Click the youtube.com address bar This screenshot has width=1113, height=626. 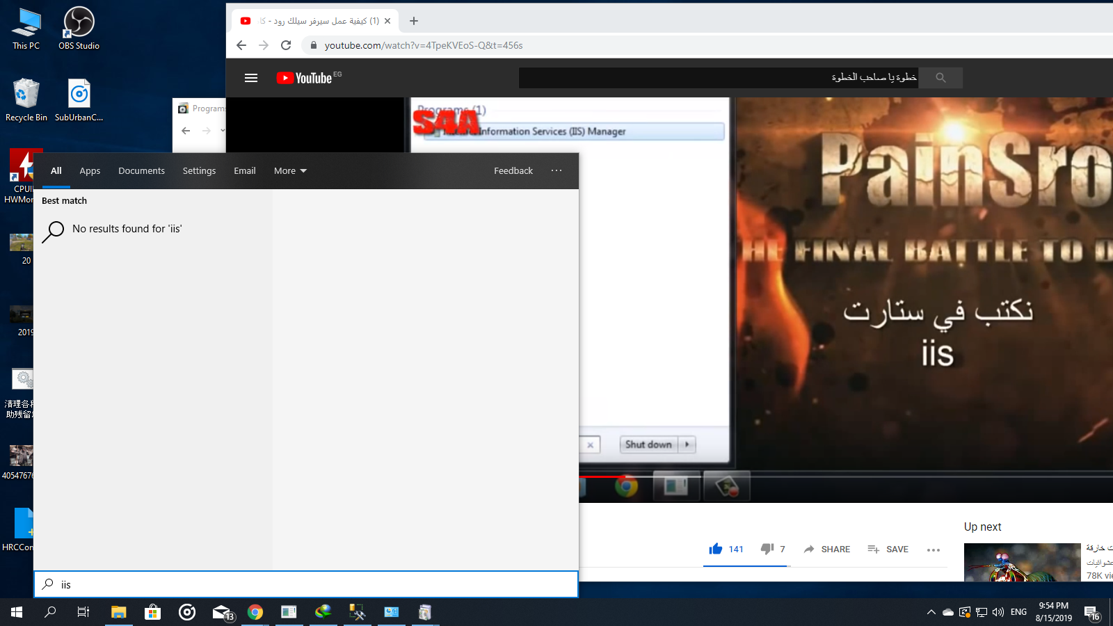coord(710,45)
